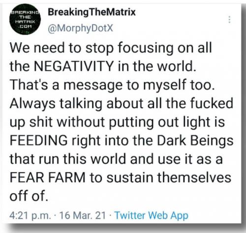Select the word NEGATIVITY in the tweet

point(73,66)
